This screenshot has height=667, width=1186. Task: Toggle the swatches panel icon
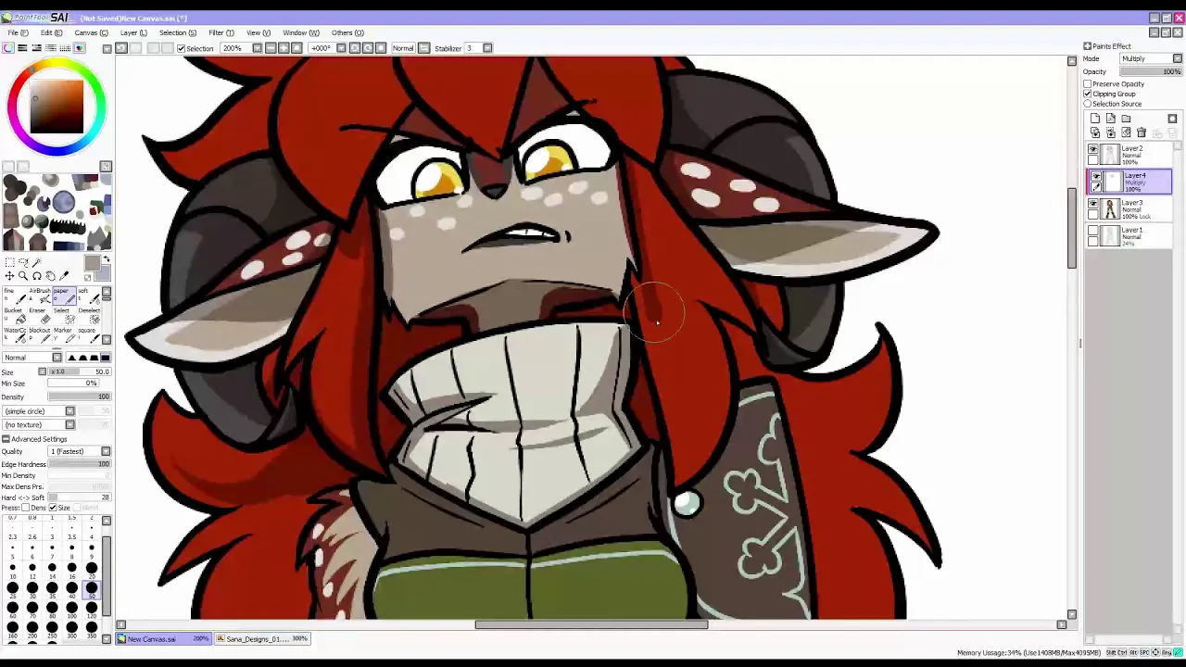click(65, 48)
